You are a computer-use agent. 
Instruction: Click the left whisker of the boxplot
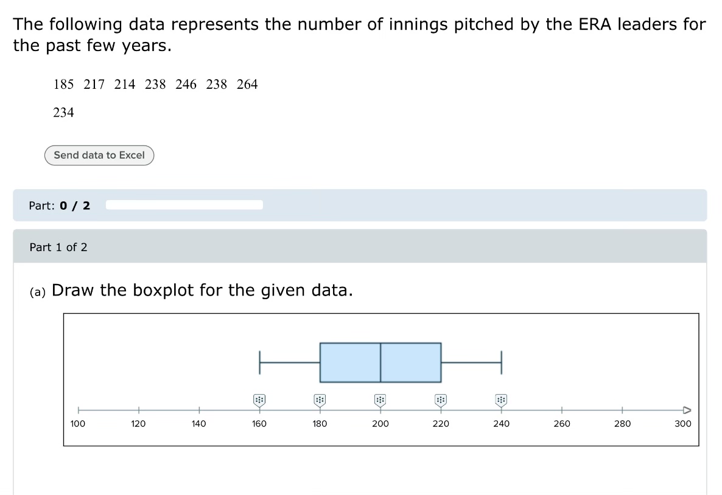pos(289,362)
